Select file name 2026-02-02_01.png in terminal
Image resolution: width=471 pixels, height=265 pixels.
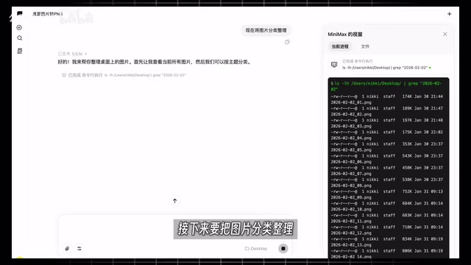pyautogui.click(x=351, y=102)
